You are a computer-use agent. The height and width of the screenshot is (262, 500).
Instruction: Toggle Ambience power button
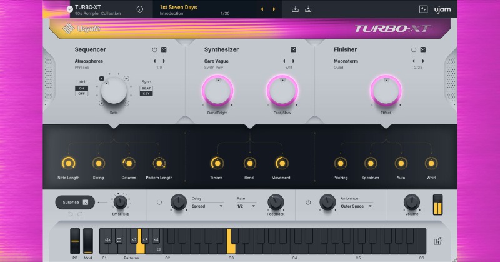(x=308, y=203)
